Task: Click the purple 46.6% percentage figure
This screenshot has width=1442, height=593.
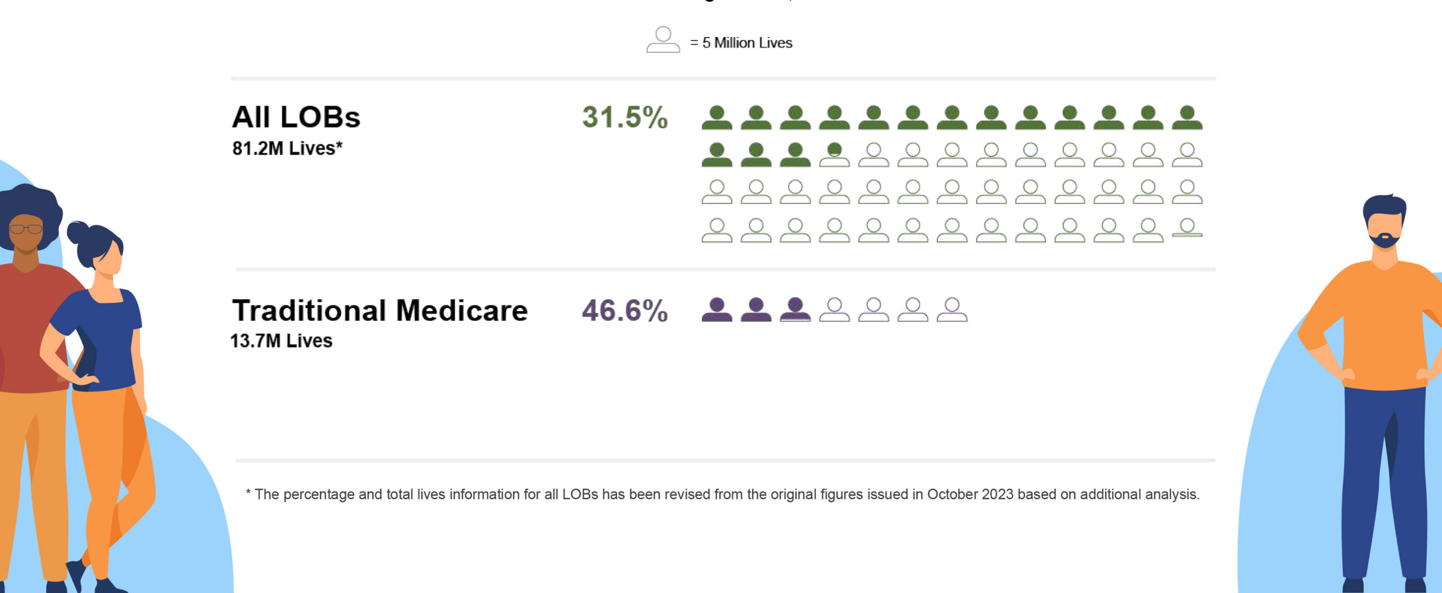Action: click(x=625, y=311)
